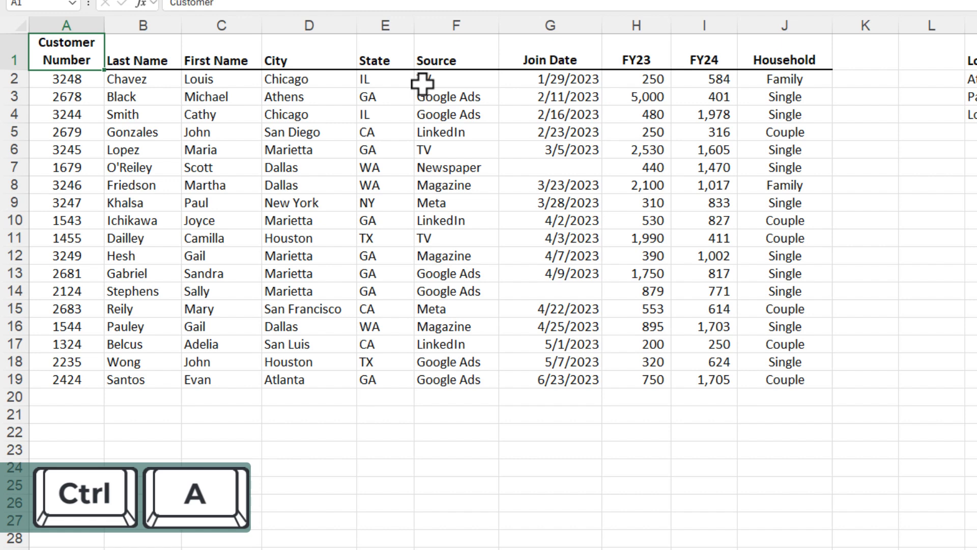Click the empty Source cell for Chavez

[456, 79]
